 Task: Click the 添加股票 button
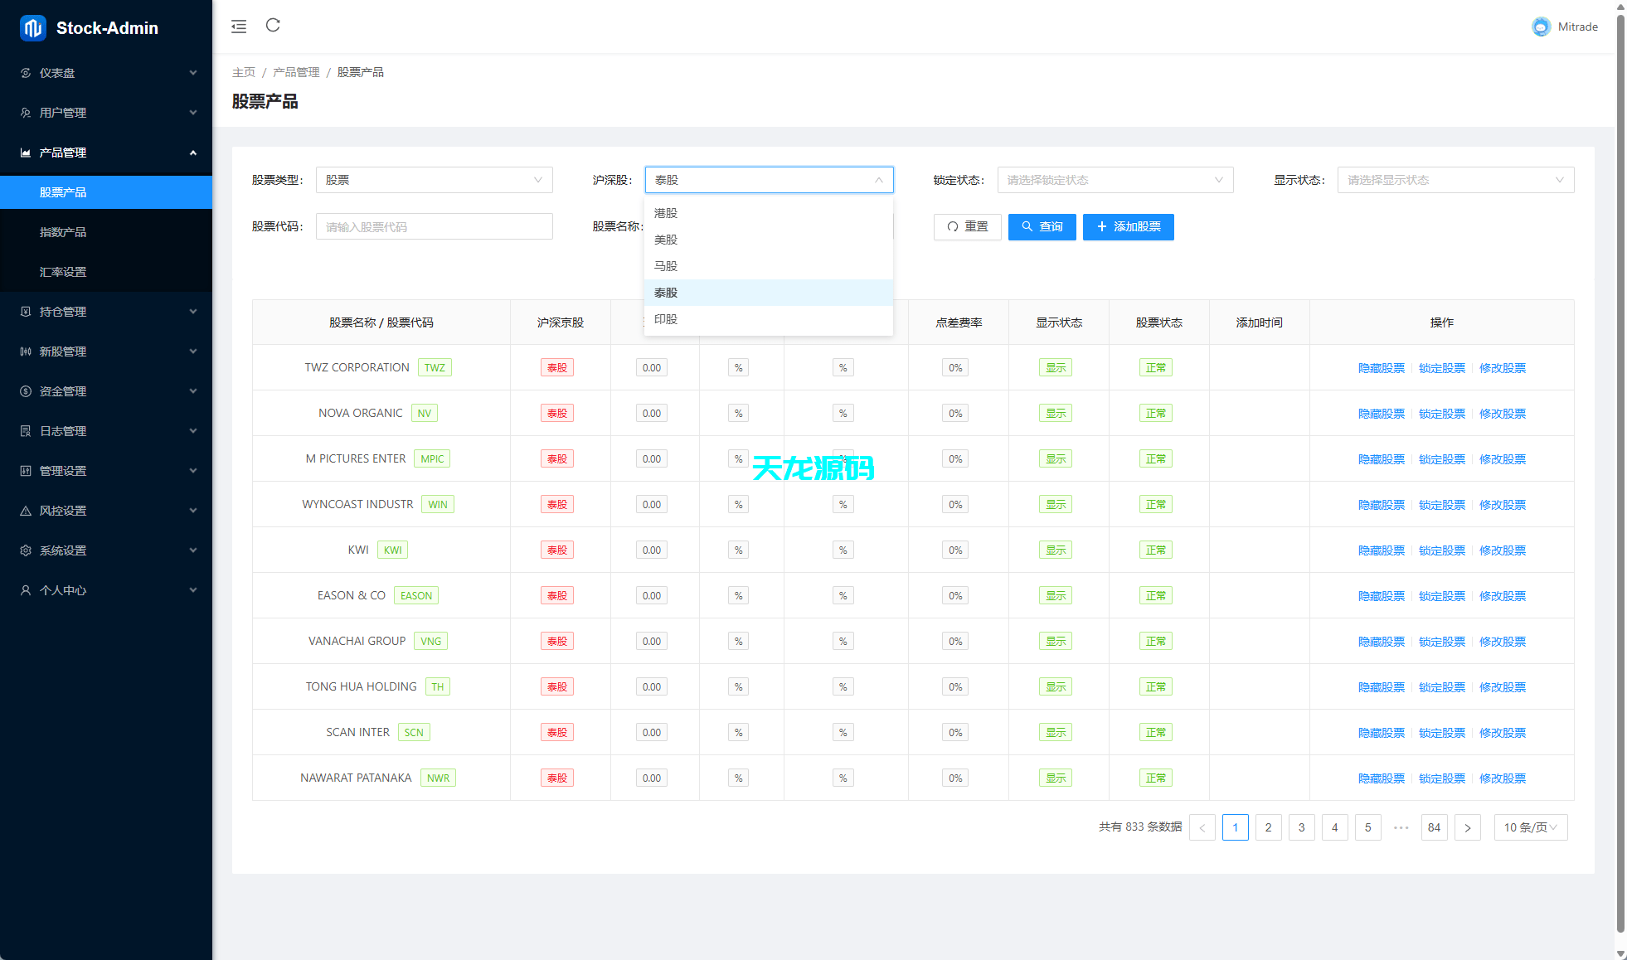[1128, 227]
